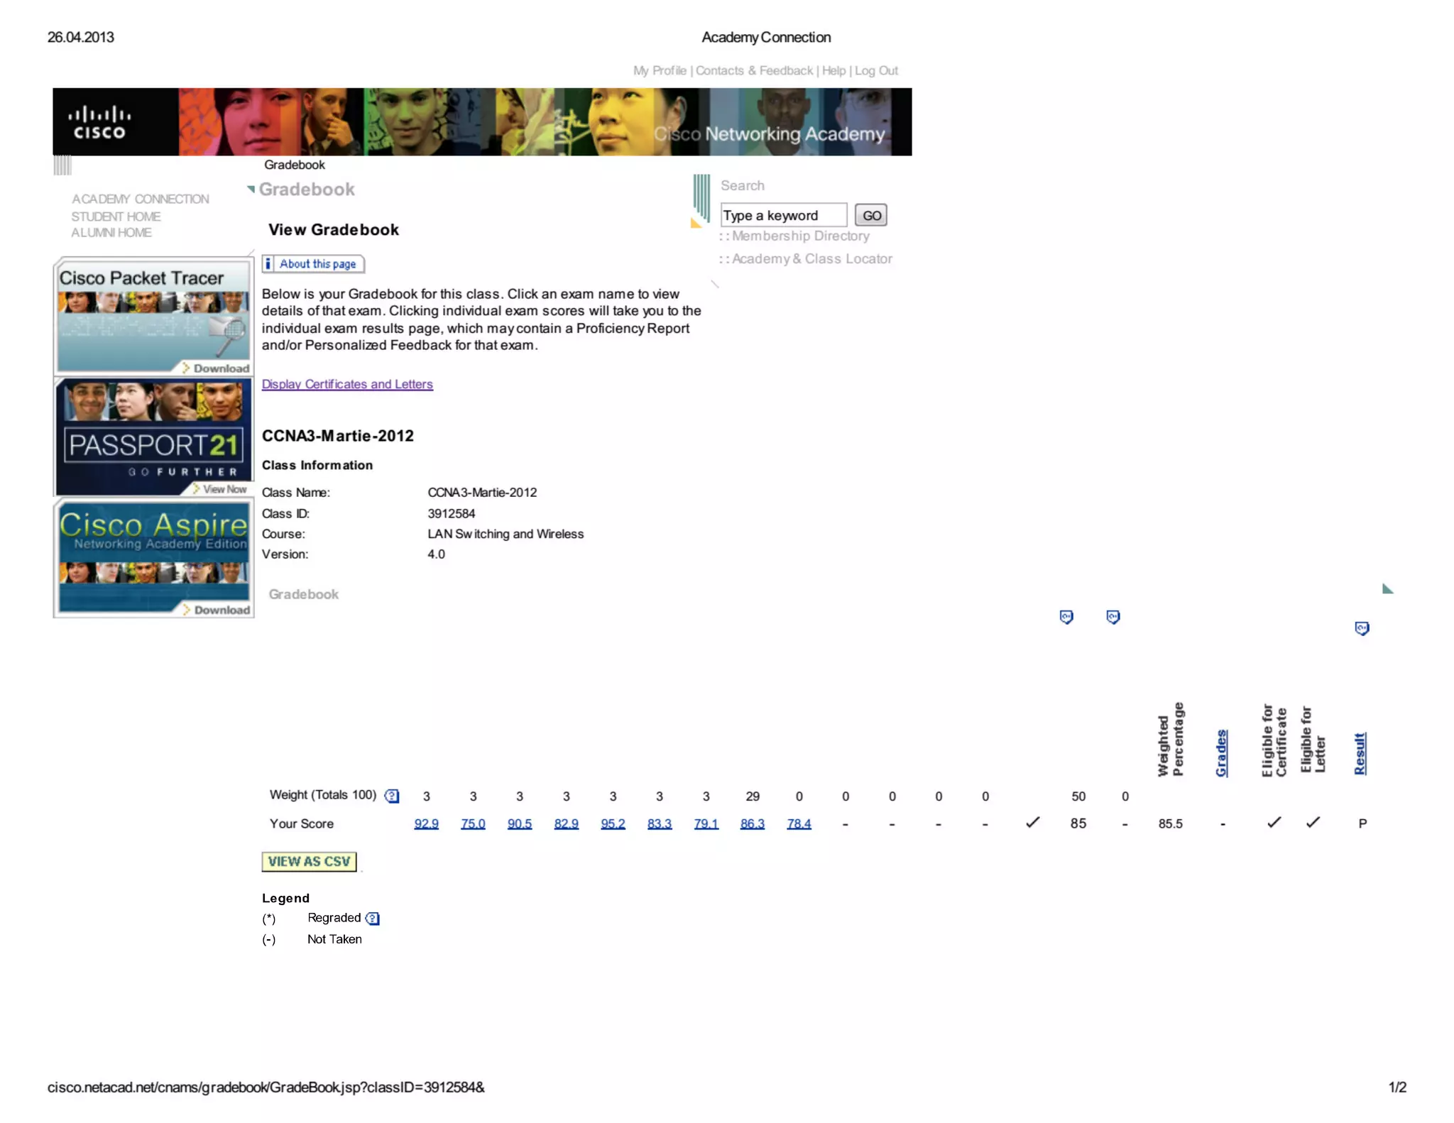Viewport: 1454px width, 1123px height.
Task: Open the 92.9 exam score link
Action: tap(426, 823)
